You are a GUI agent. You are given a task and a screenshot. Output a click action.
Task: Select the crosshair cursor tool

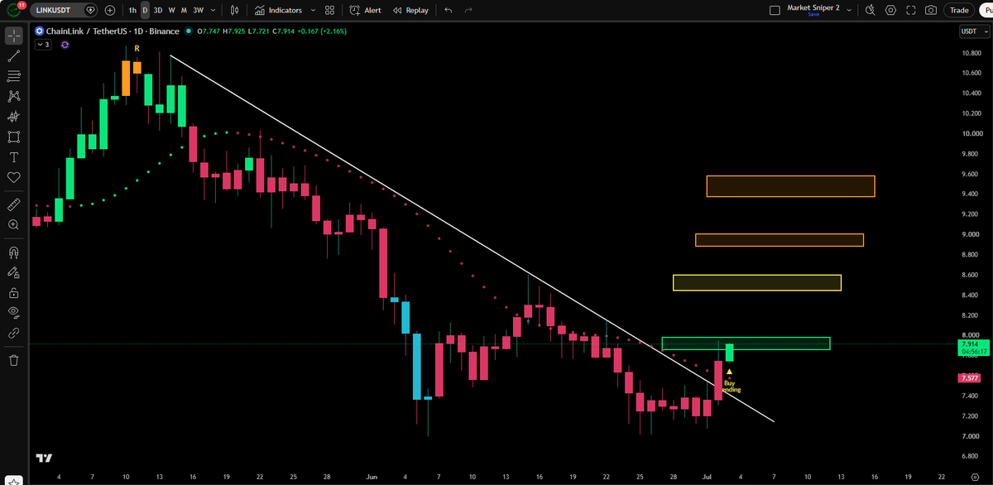click(14, 36)
